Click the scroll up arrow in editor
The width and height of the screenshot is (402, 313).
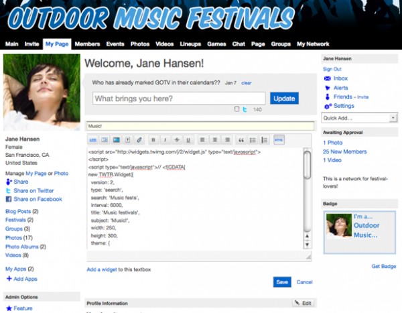tap(307, 237)
